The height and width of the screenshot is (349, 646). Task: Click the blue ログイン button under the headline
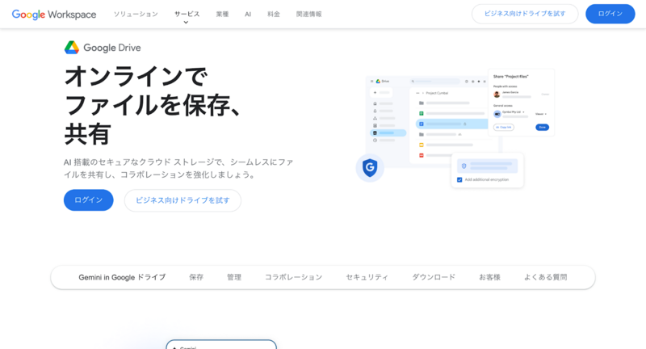[89, 200]
